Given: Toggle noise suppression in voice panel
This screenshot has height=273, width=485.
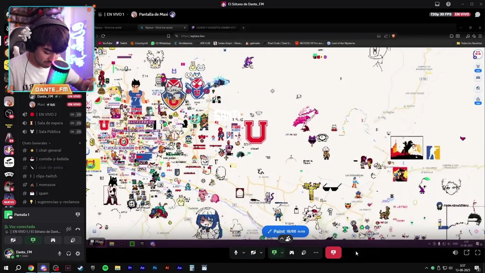Looking at the screenshot, I should pyautogui.click(x=69, y=229).
